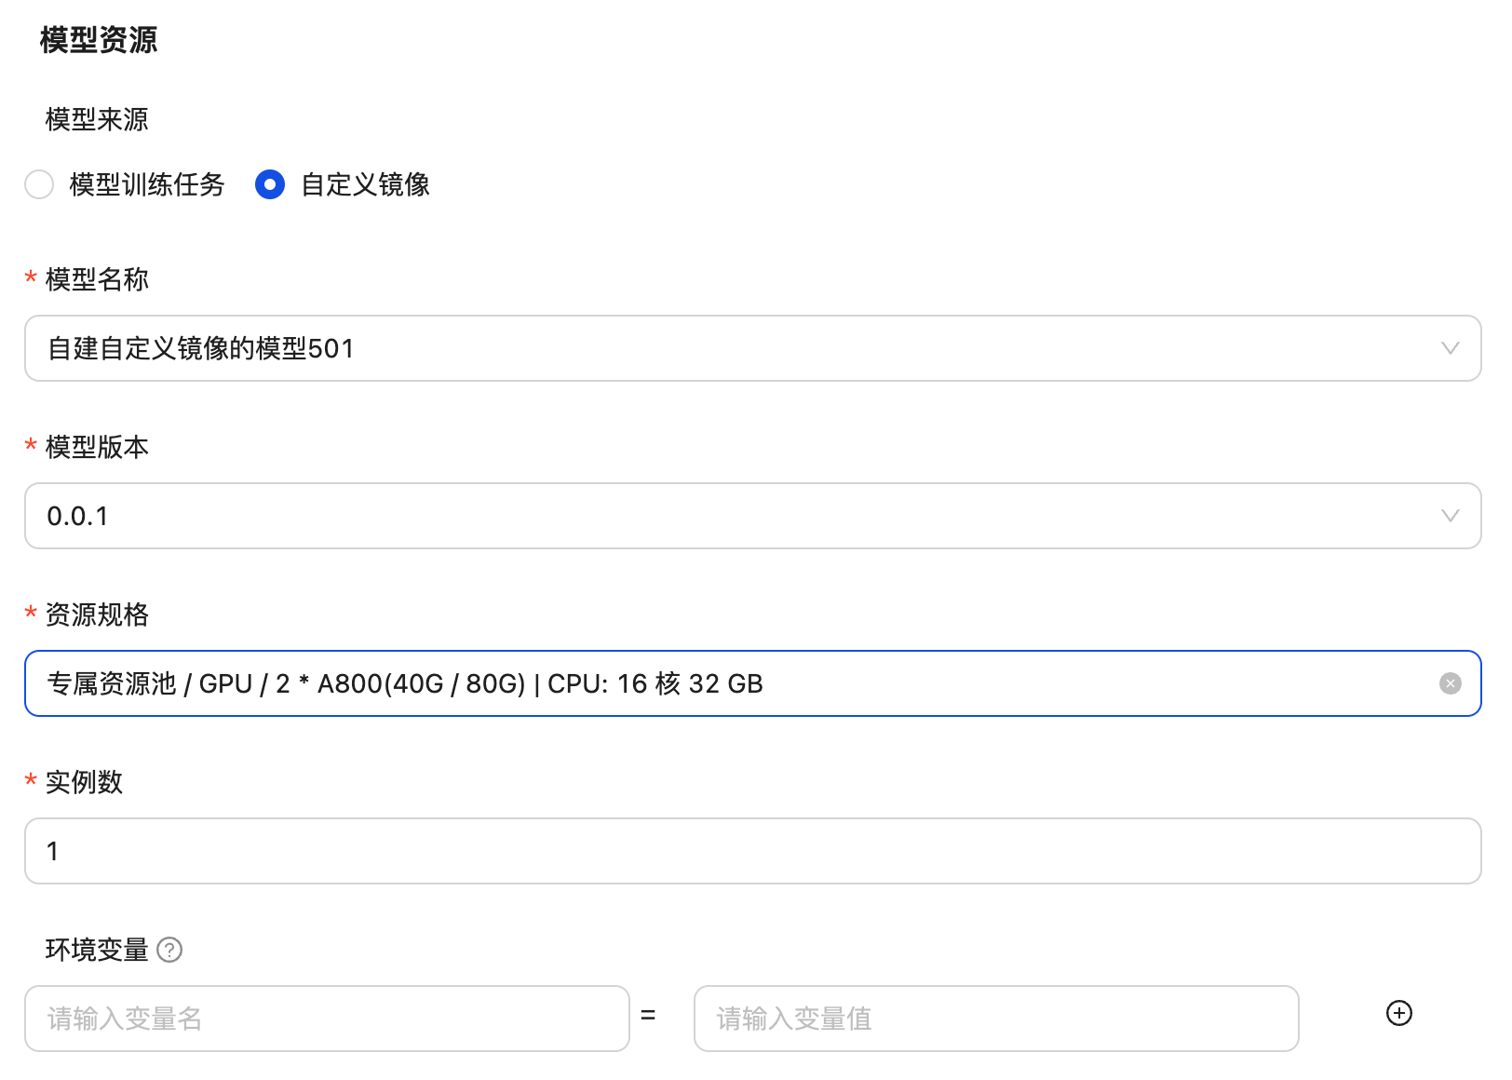
Task: Focus the 请输入变量值 variable value field
Action: click(995, 1019)
